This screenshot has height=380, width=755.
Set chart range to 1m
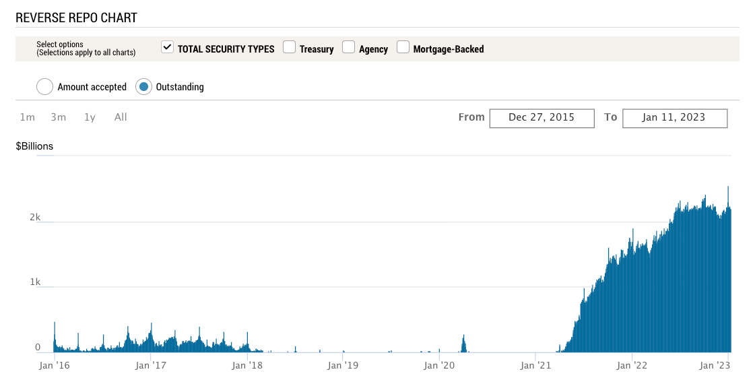click(28, 117)
